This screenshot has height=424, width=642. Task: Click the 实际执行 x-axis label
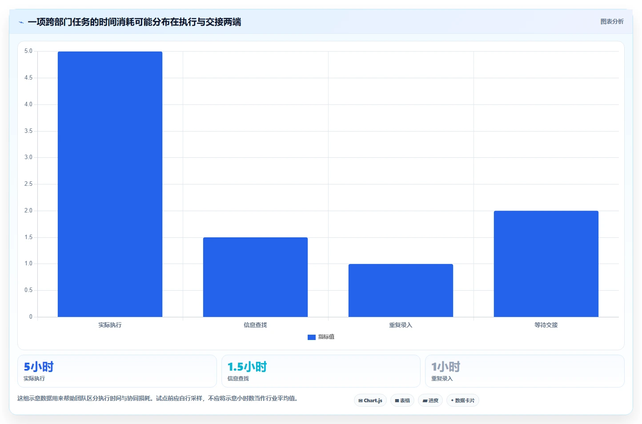point(110,325)
